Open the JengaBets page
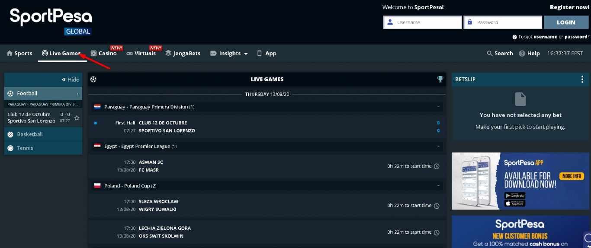This screenshot has width=591, height=248. pos(183,54)
